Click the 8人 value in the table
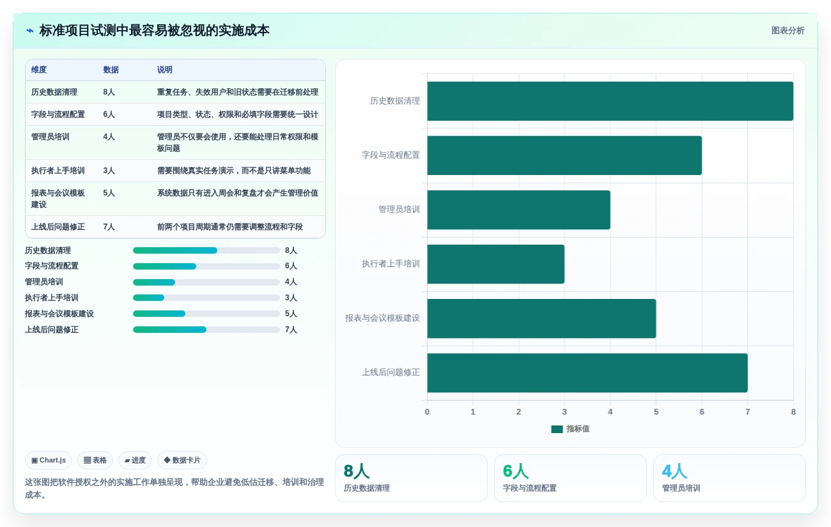 pos(109,92)
